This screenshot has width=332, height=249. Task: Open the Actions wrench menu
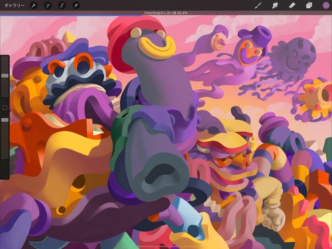[34, 5]
